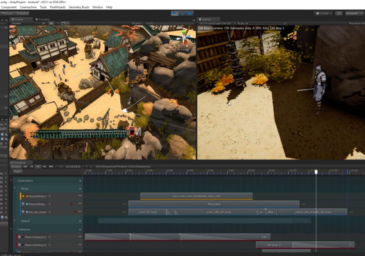This screenshot has width=365, height=256.
Task: Select the _crawl_00_loop clip
Action: [x=147, y=212]
